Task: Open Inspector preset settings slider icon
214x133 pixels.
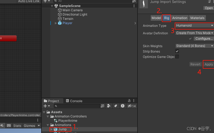Action: [209, 2]
